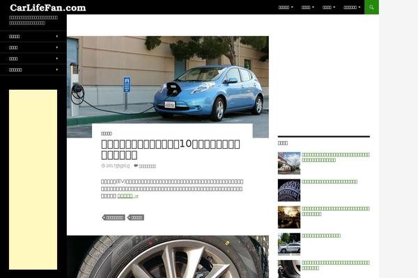Click the category label above the post title
This screenshot has height=278, width=418.
[x=107, y=133]
